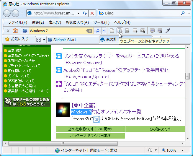Open the ファイル(F) menu
Screen dimensions: 193x156
pos(17,22)
